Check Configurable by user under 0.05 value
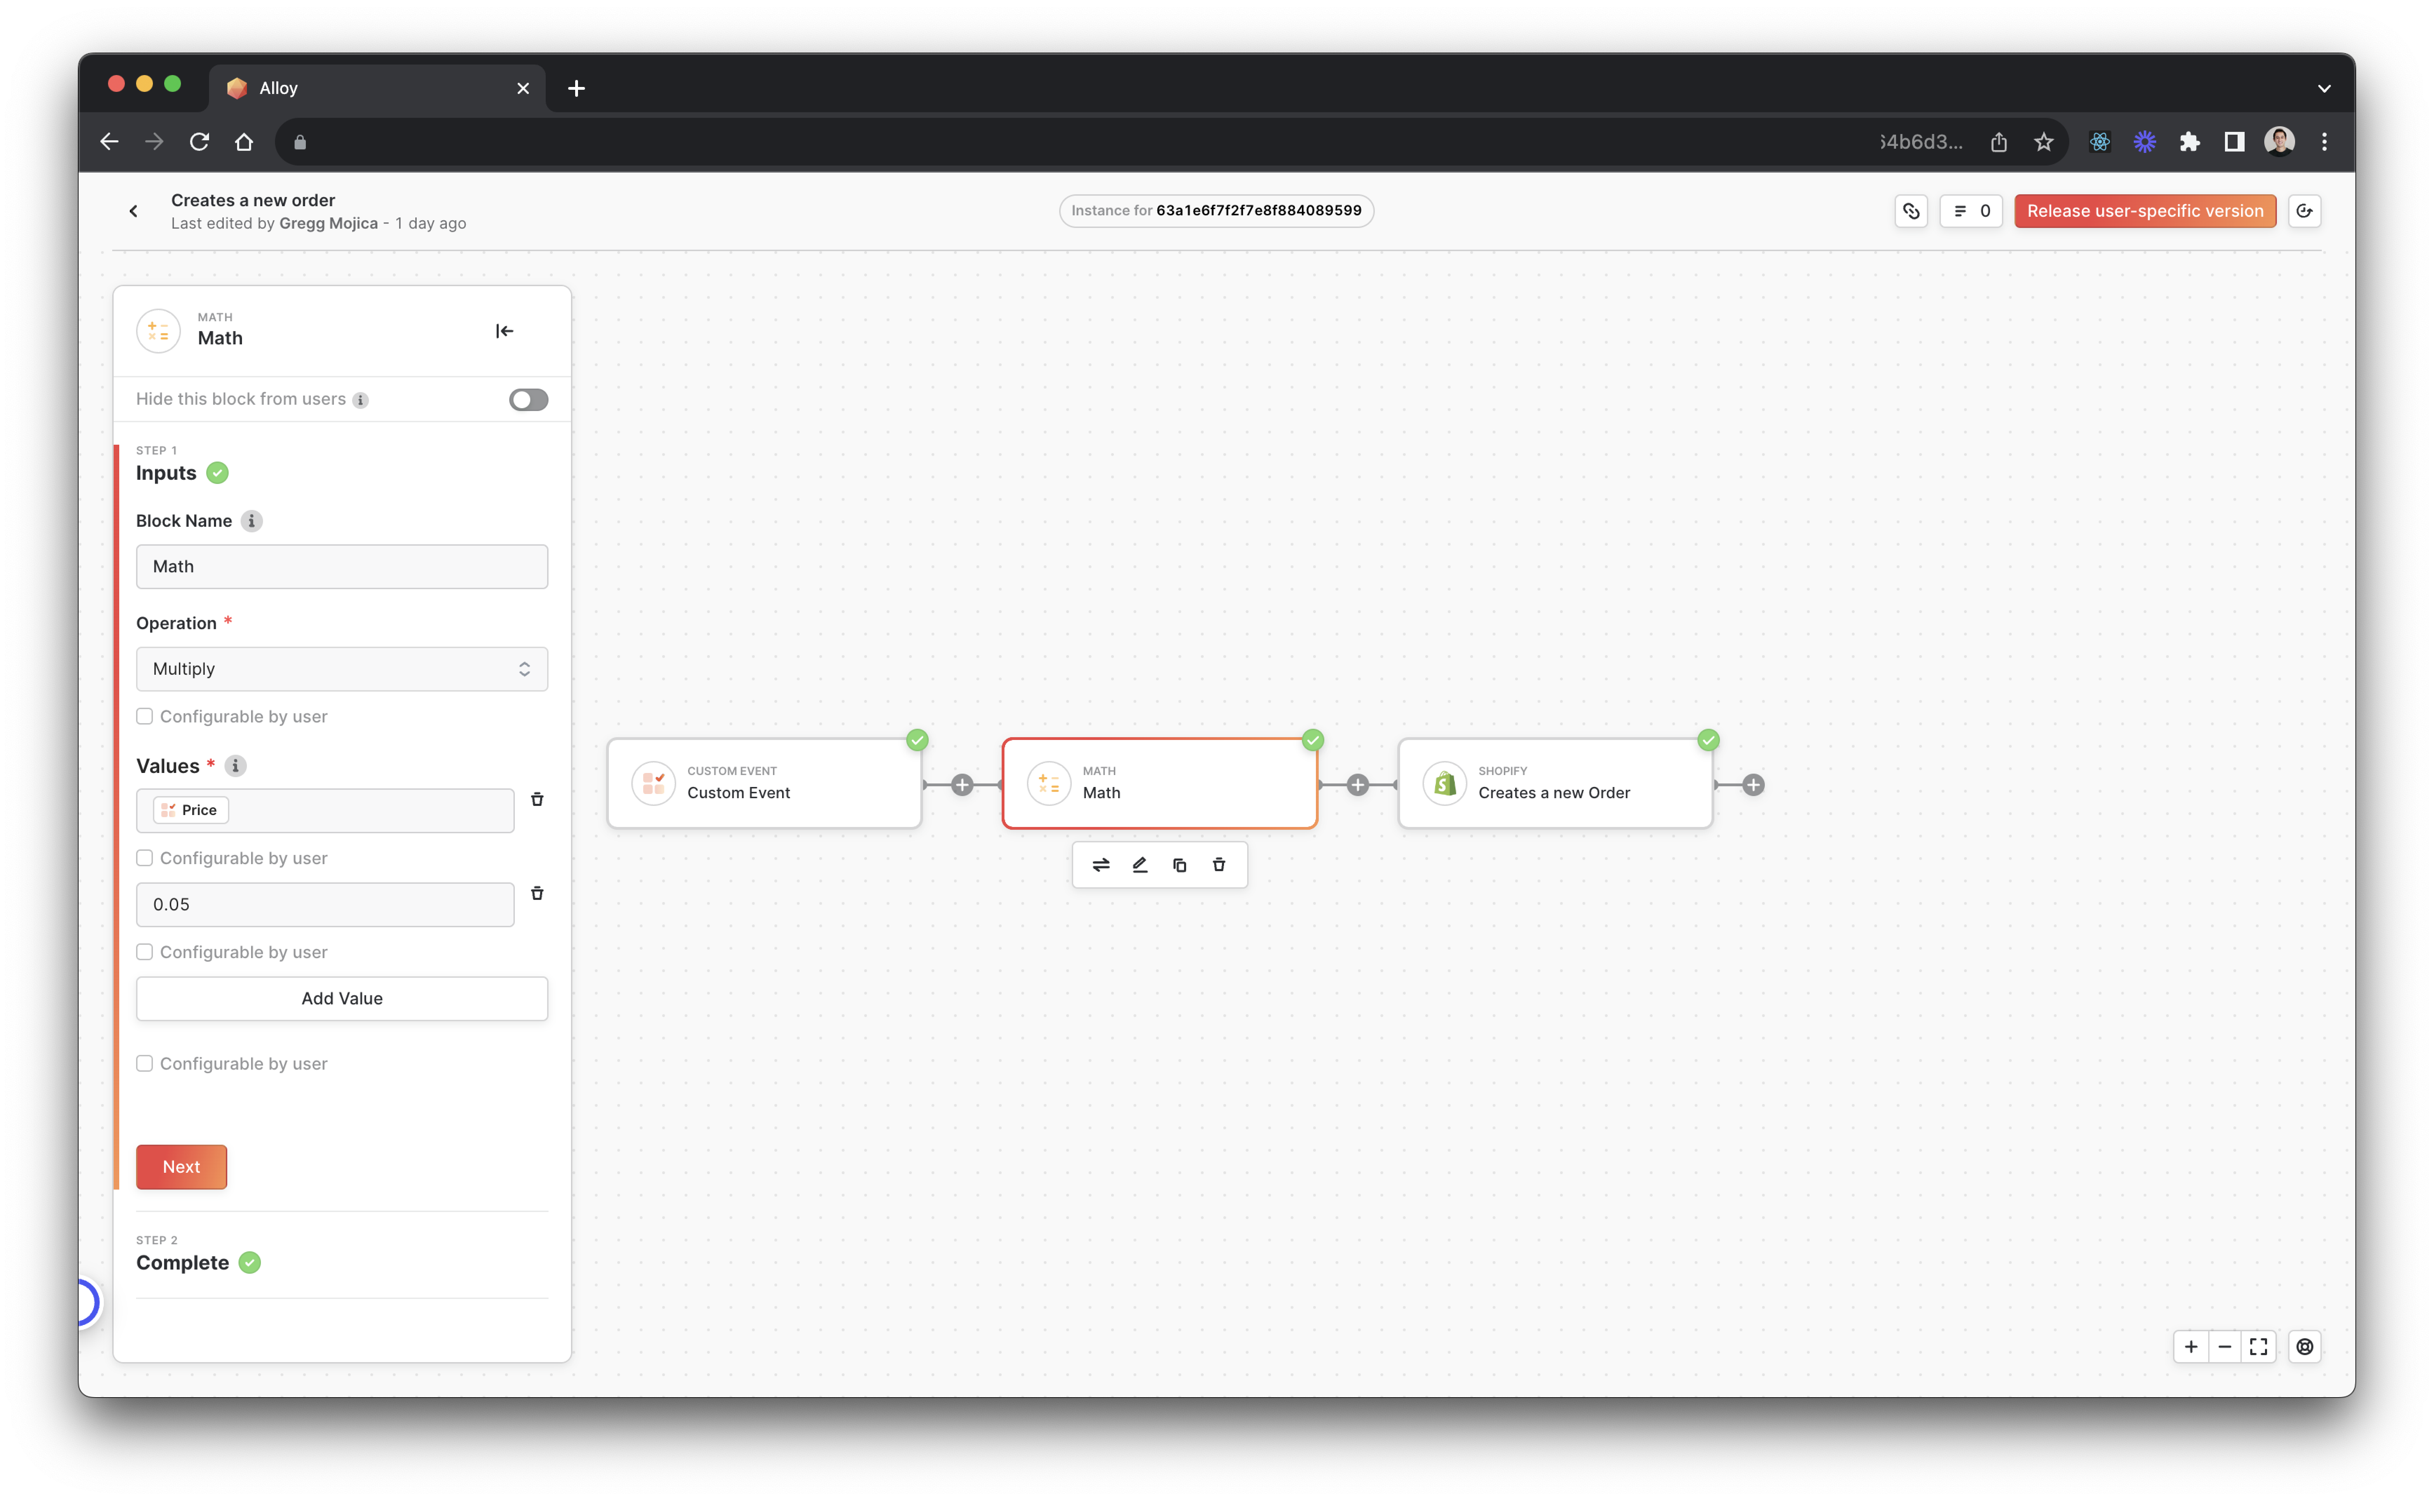This screenshot has width=2434, height=1501. coord(145,952)
